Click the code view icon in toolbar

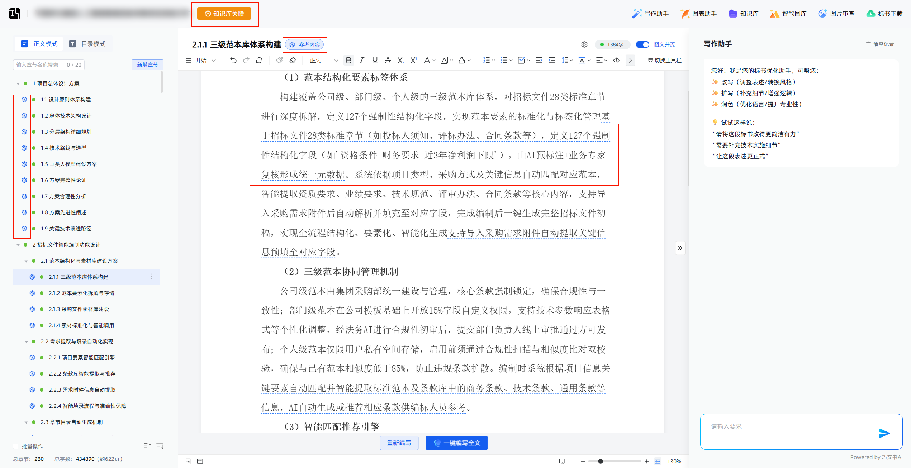coord(616,60)
